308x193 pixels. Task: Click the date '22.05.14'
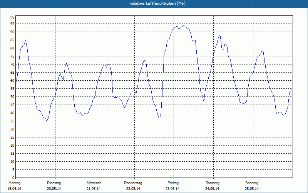133,189
